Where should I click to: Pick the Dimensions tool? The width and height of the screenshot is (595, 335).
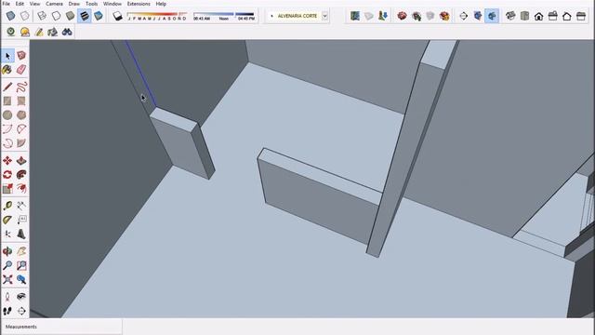pyautogui.click(x=21, y=207)
